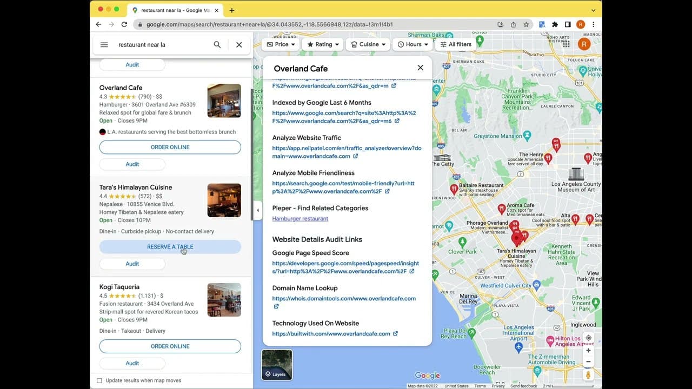Click the Alta restaurant map pin
This screenshot has height=389, width=692.
(576, 219)
